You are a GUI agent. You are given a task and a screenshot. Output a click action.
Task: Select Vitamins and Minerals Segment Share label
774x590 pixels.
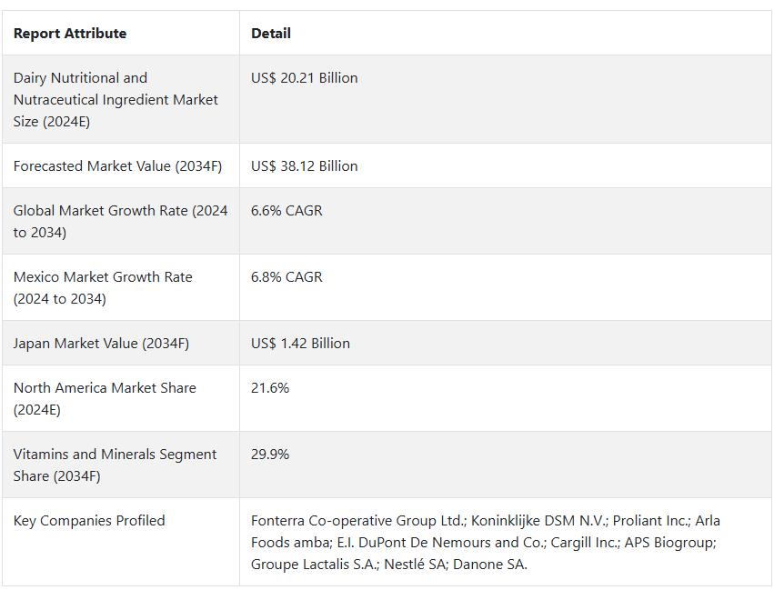click(x=115, y=465)
